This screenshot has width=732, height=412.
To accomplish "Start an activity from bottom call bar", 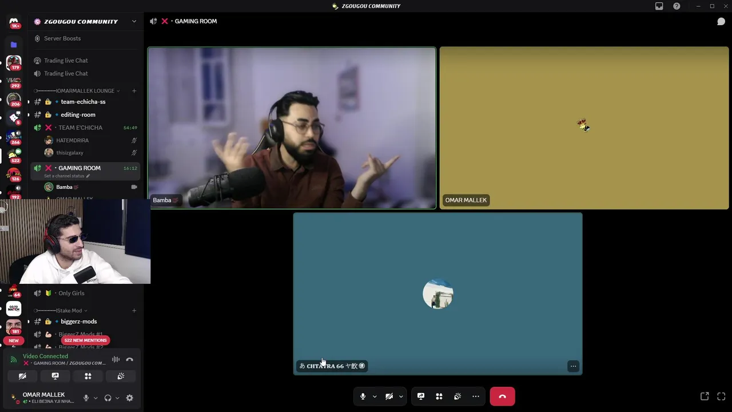I will [x=439, y=396].
